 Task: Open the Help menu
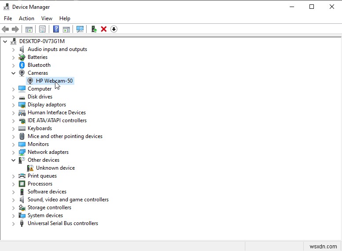point(65,18)
